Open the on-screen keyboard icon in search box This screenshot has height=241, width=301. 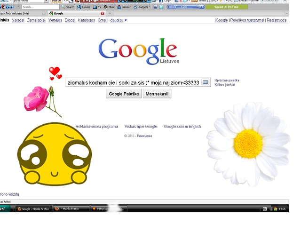[x=205, y=82]
